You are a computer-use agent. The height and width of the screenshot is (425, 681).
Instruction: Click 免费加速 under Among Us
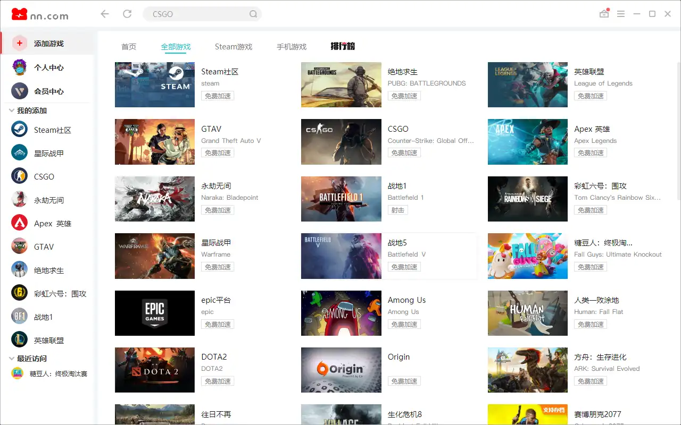coord(404,324)
